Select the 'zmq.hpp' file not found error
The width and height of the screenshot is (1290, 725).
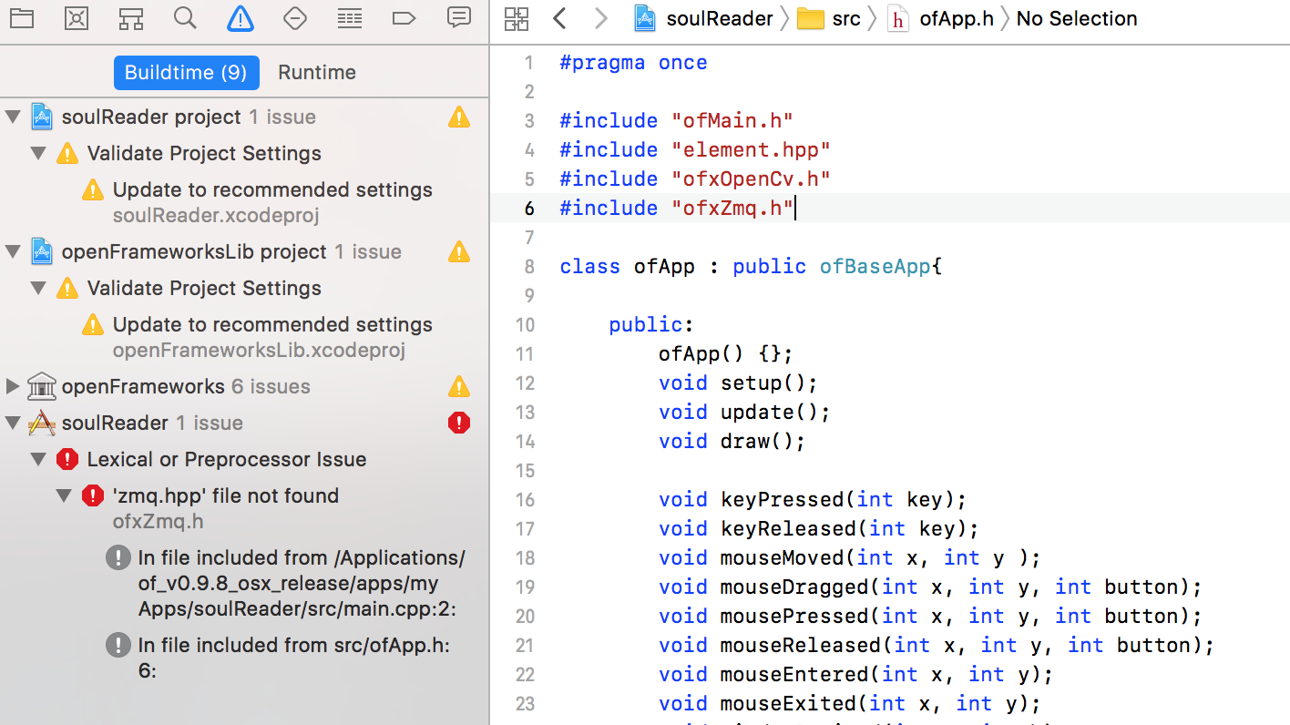(x=225, y=496)
